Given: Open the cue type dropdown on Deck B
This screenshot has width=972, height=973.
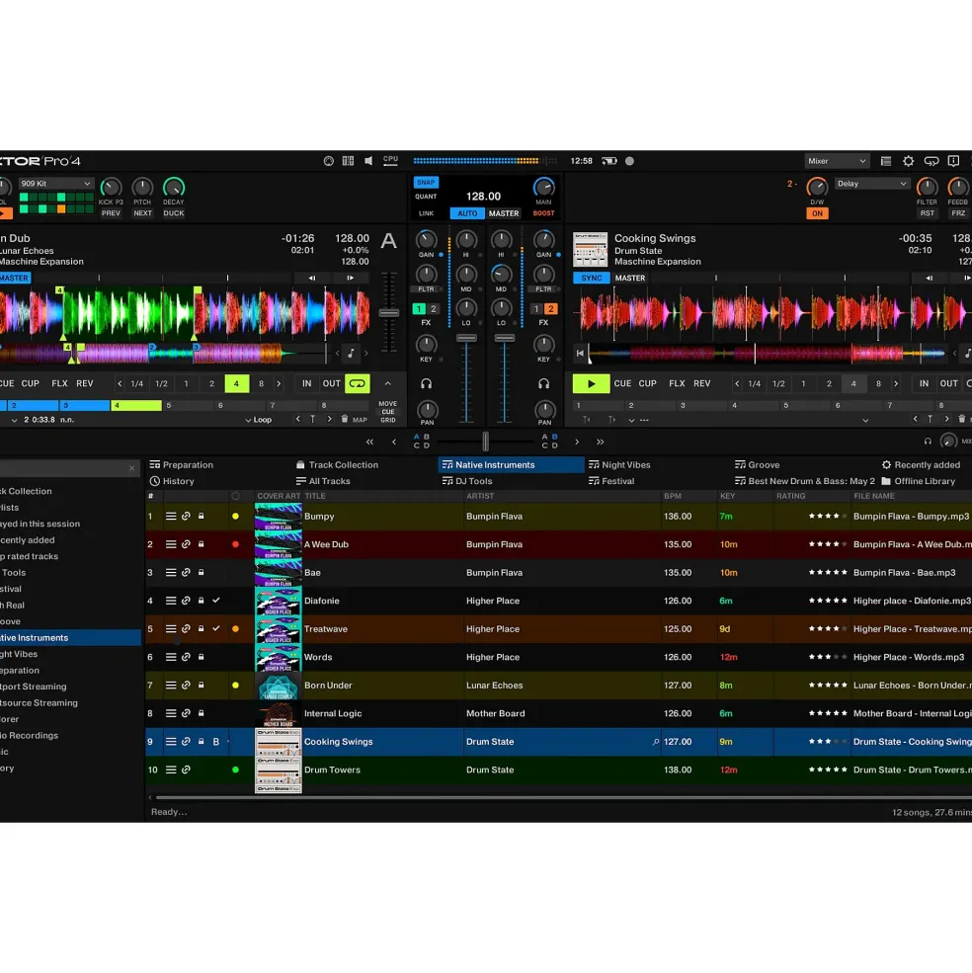Looking at the screenshot, I should coord(865,420).
